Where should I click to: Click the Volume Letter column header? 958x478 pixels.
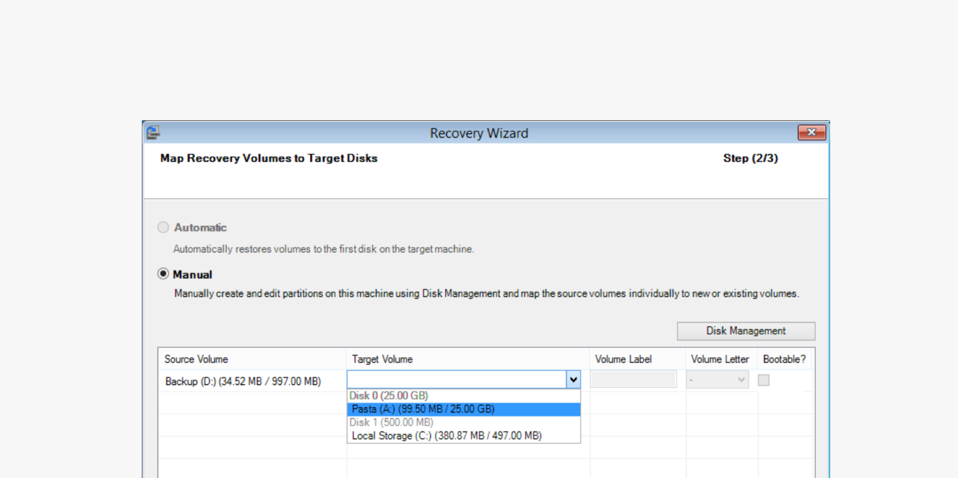click(720, 359)
